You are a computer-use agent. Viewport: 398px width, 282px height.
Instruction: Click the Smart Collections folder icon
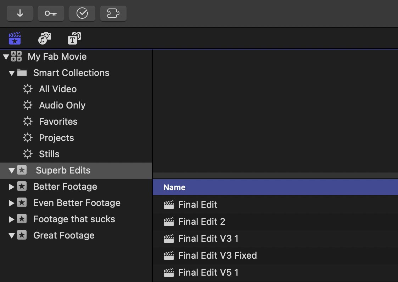(22, 73)
